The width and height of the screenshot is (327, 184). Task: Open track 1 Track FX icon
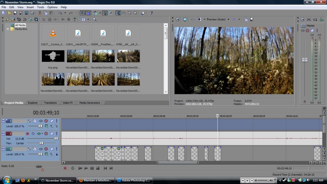tap(41, 121)
